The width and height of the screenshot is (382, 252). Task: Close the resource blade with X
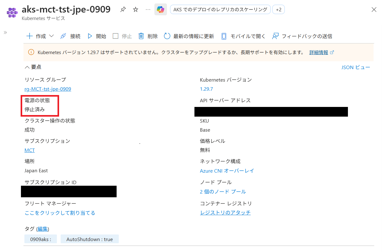point(374,10)
